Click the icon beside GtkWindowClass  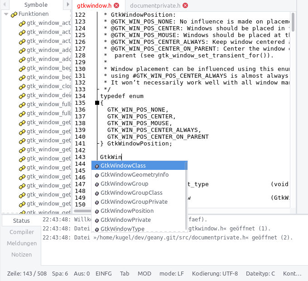pyautogui.click(x=97, y=166)
